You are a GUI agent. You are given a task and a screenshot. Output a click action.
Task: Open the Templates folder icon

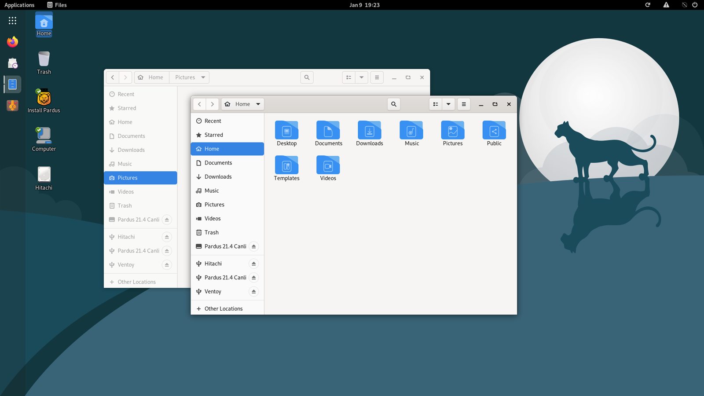(x=286, y=168)
